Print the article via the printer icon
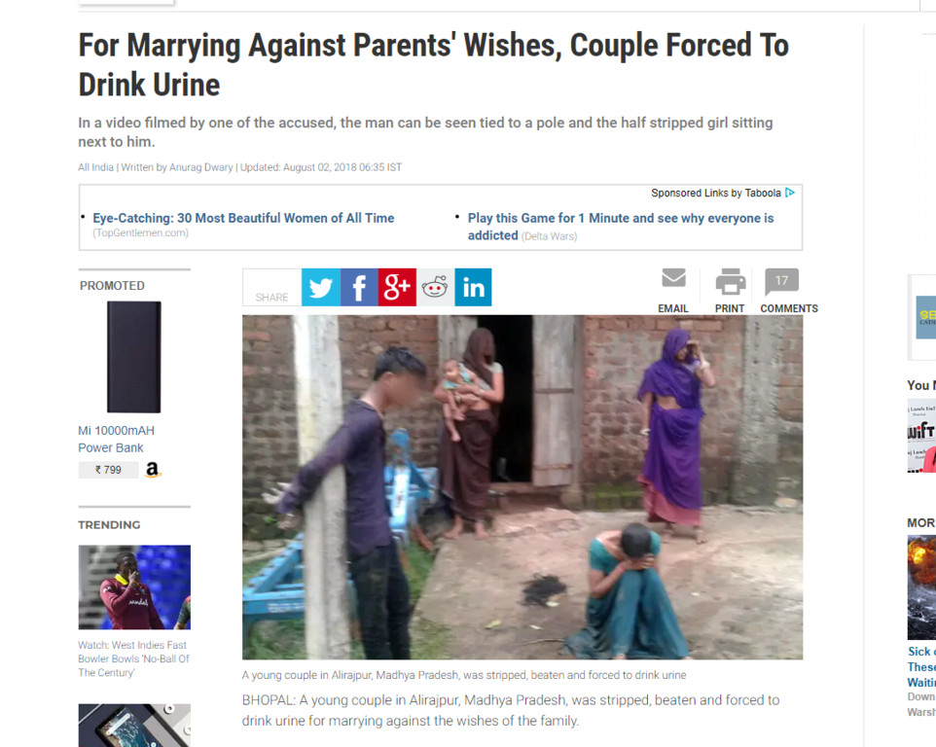The width and height of the screenshot is (936, 747). 730,282
